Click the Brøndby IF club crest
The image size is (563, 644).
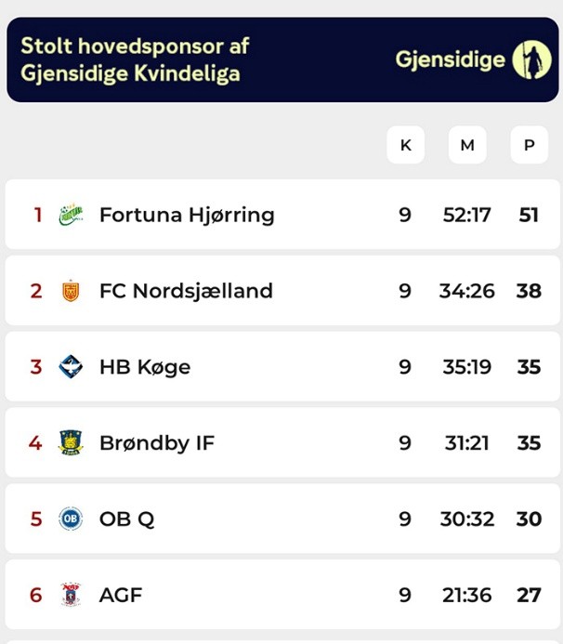tap(71, 442)
